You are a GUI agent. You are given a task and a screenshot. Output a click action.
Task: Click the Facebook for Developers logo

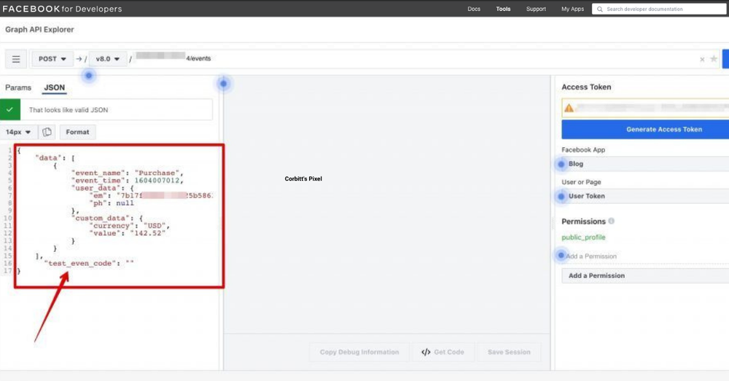point(62,9)
